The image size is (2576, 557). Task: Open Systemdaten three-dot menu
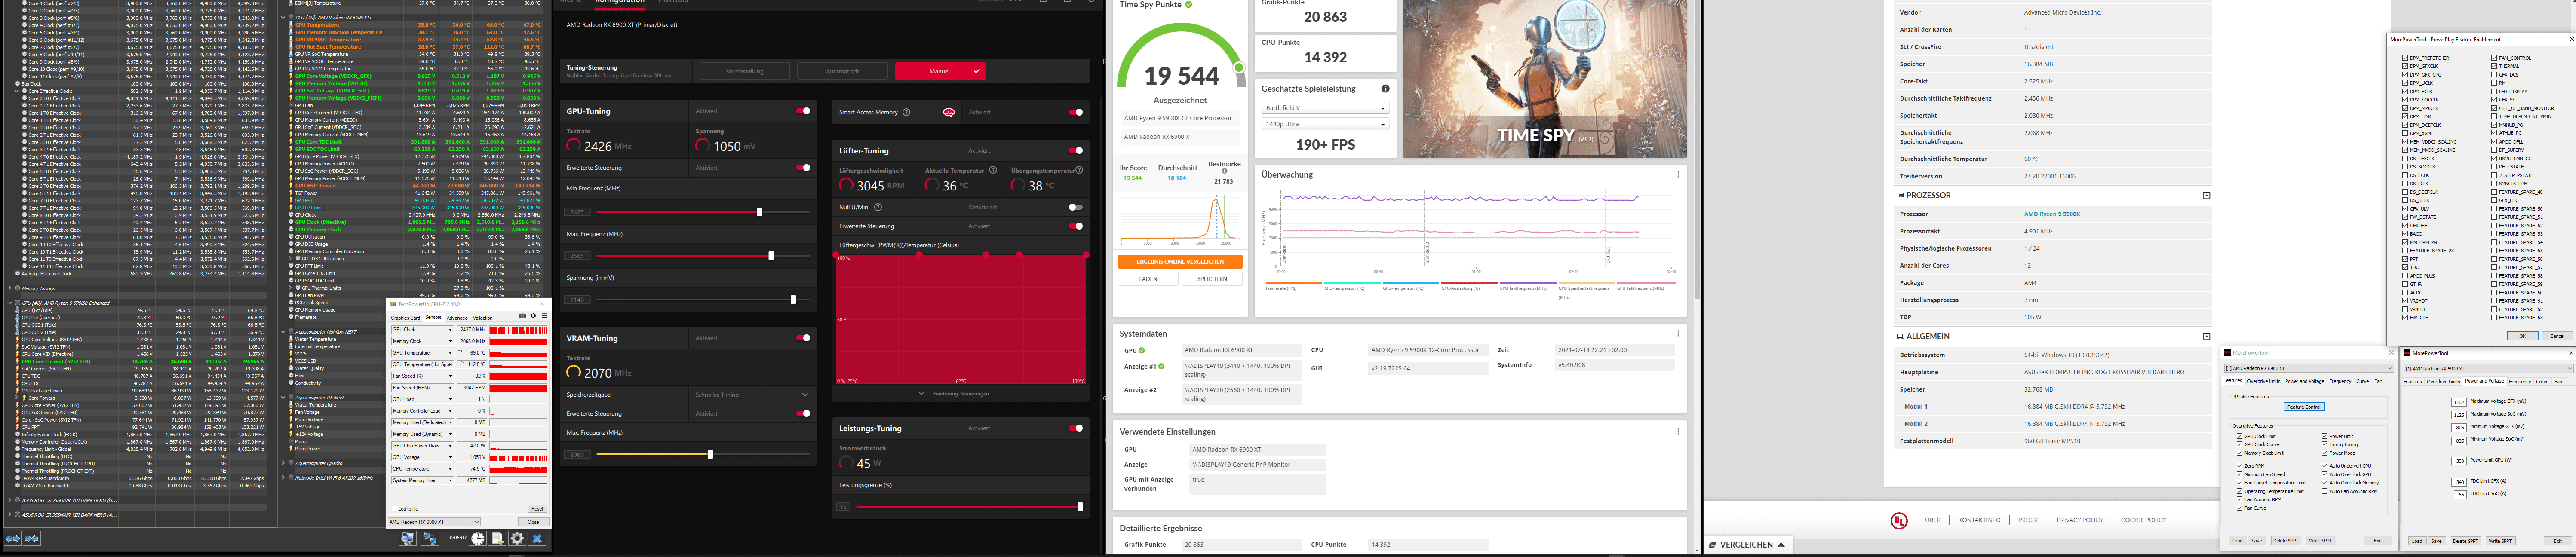1678,333
